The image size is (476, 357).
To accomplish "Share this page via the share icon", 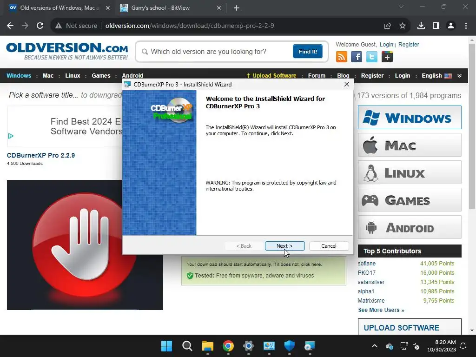I will pyautogui.click(x=388, y=26).
